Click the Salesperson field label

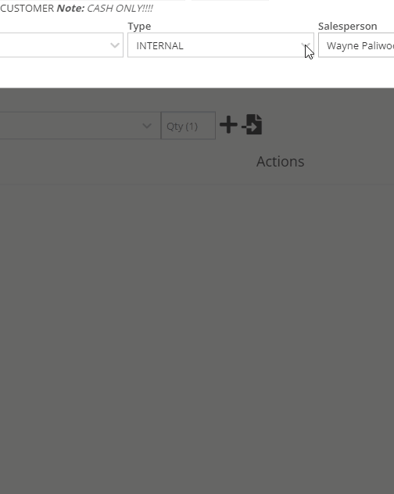[347, 26]
